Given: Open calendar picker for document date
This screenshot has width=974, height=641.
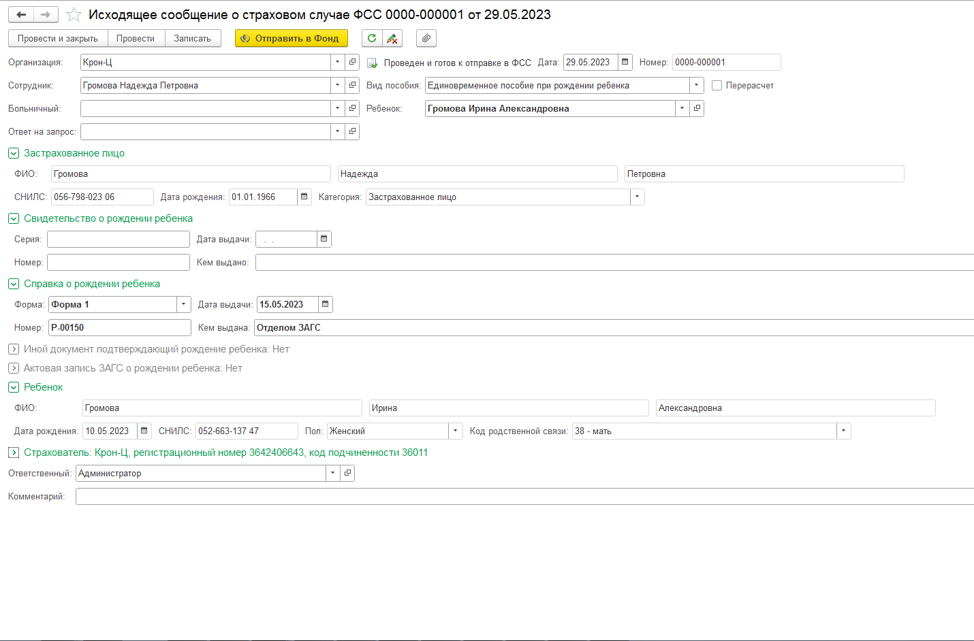Looking at the screenshot, I should point(625,62).
